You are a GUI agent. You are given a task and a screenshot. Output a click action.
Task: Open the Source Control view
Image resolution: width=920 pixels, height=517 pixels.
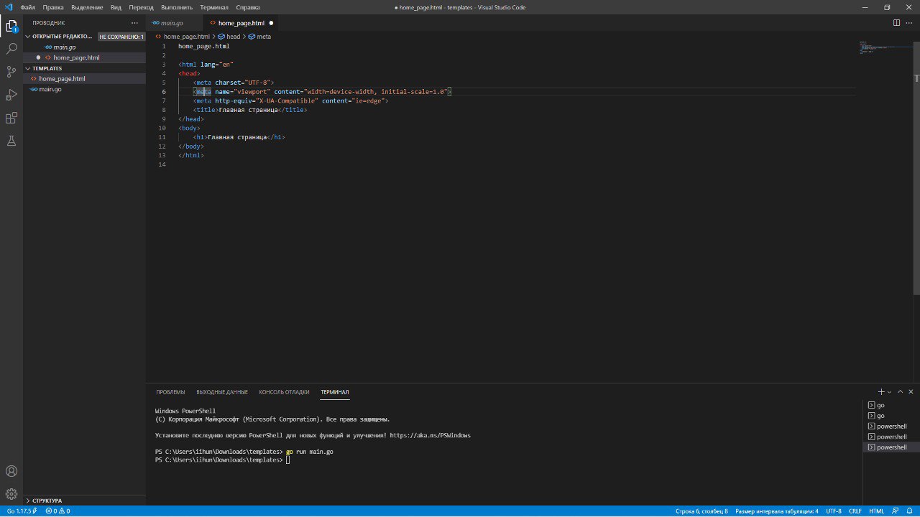11,72
